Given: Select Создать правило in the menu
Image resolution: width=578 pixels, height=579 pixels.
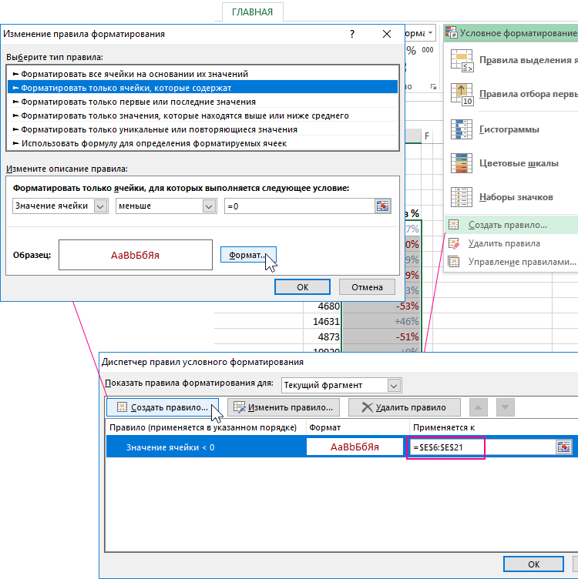Looking at the screenshot, I should point(507,225).
